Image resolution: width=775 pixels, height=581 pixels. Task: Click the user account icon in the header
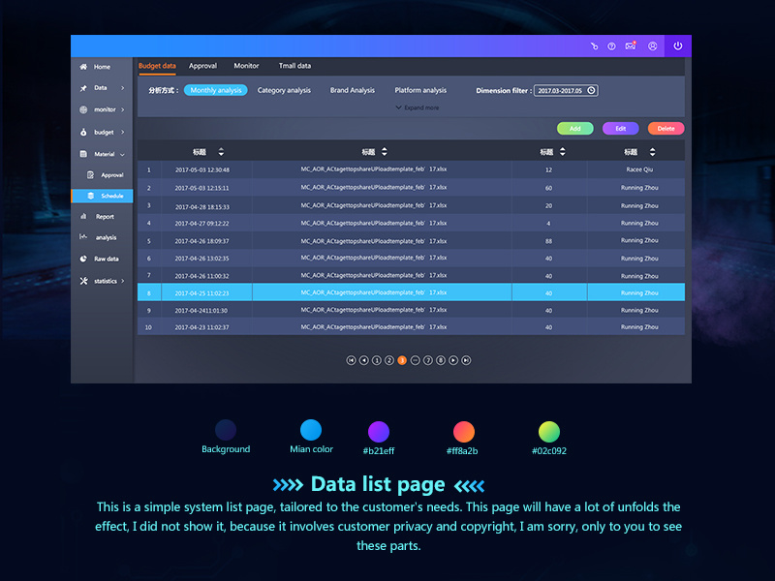(x=653, y=46)
